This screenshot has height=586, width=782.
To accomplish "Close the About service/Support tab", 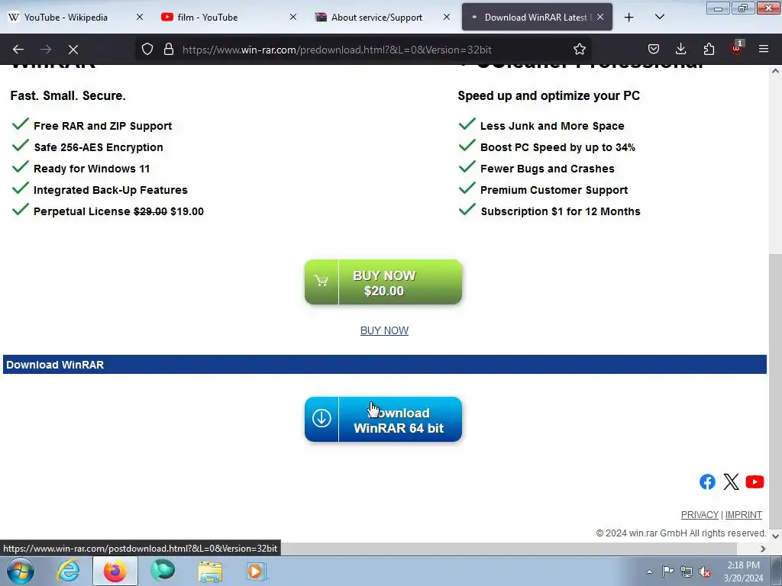I will [447, 17].
